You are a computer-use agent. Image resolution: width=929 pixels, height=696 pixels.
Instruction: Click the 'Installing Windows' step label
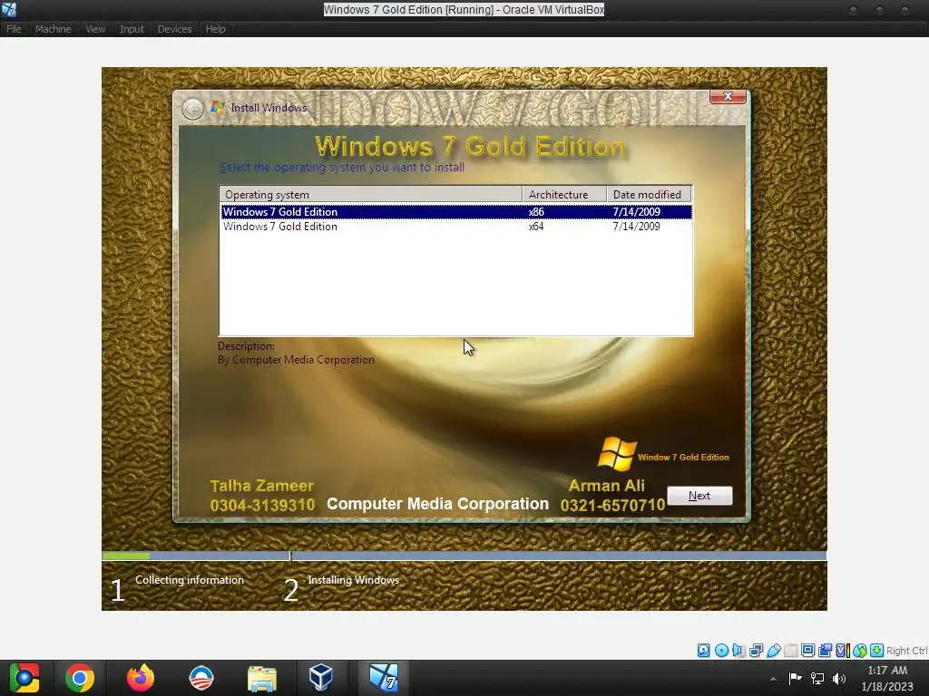353,580
